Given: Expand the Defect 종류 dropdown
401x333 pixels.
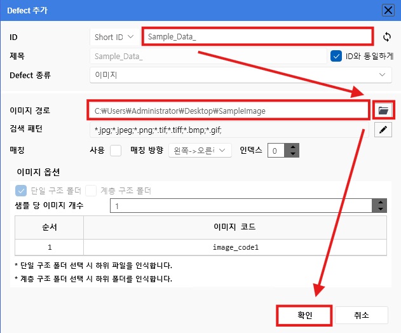Looking at the screenshot, I should pyautogui.click(x=241, y=75).
